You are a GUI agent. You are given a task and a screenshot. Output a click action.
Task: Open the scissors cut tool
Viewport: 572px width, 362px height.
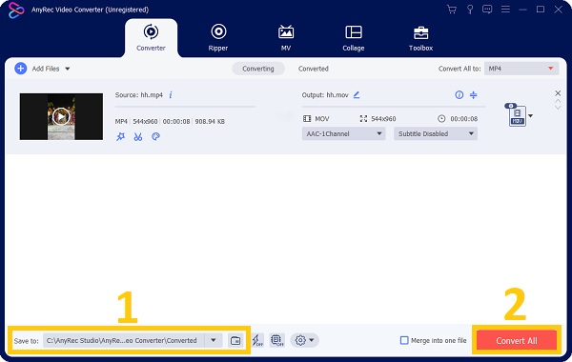click(x=138, y=137)
